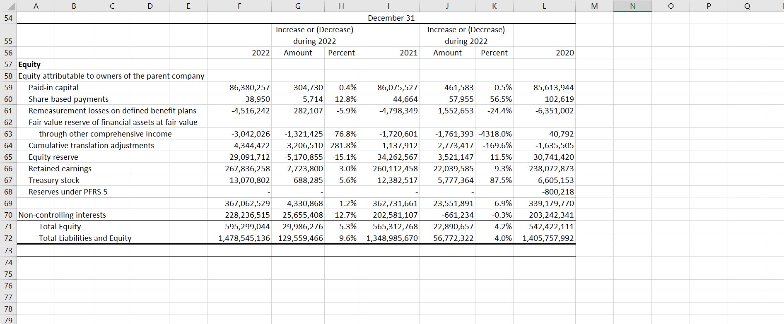Click Total Liabilities and Equity label
This screenshot has height=324, width=784.
(85, 238)
